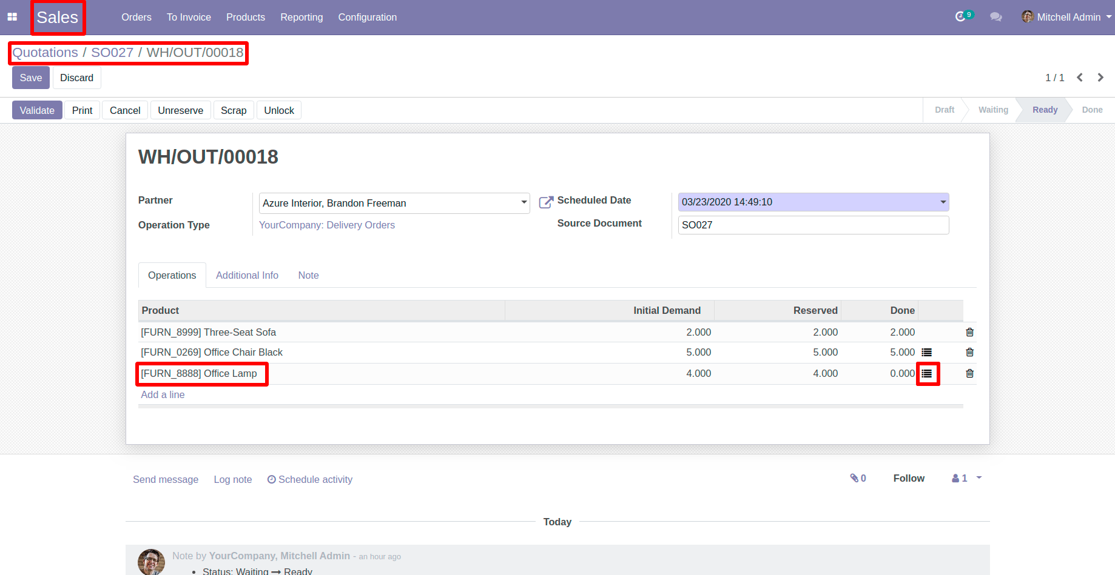Viewport: 1115px width, 575px height.
Task: Click the Ready status stage
Action: pyautogui.click(x=1045, y=110)
